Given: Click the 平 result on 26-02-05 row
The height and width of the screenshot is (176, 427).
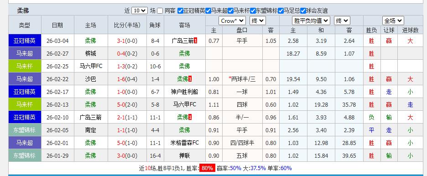Looking at the screenshot, I should pos(371,130).
